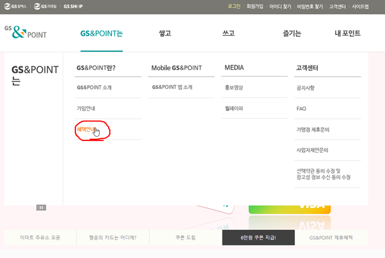Open the GS칼텍스 site link
Image resolution: width=385 pixels, height=258 pixels.
pos(15,6)
